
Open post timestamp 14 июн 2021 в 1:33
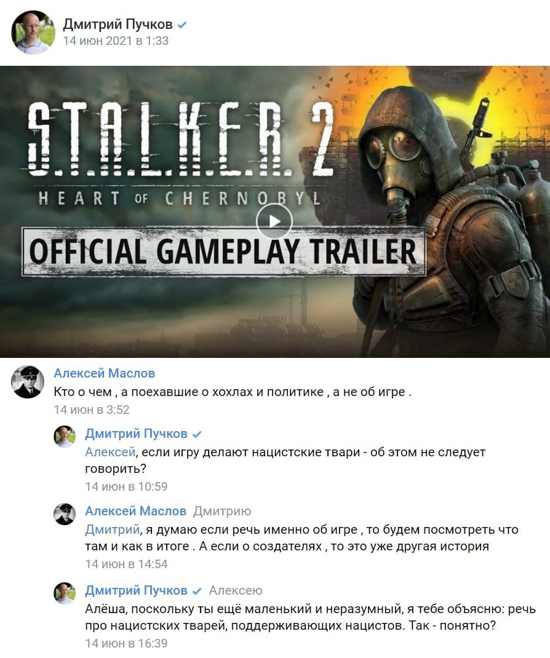point(116,41)
